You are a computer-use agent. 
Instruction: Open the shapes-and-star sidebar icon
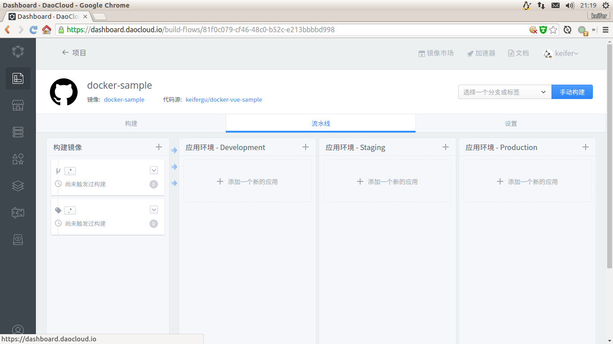[x=18, y=159]
